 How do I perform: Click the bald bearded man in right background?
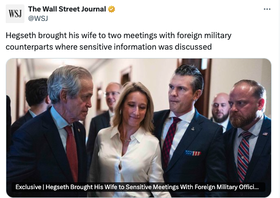[221, 107]
